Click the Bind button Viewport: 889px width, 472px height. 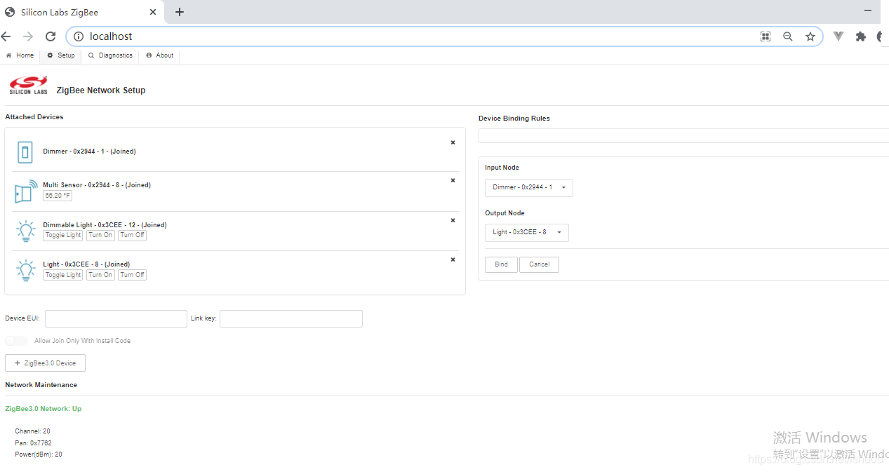tap(501, 264)
